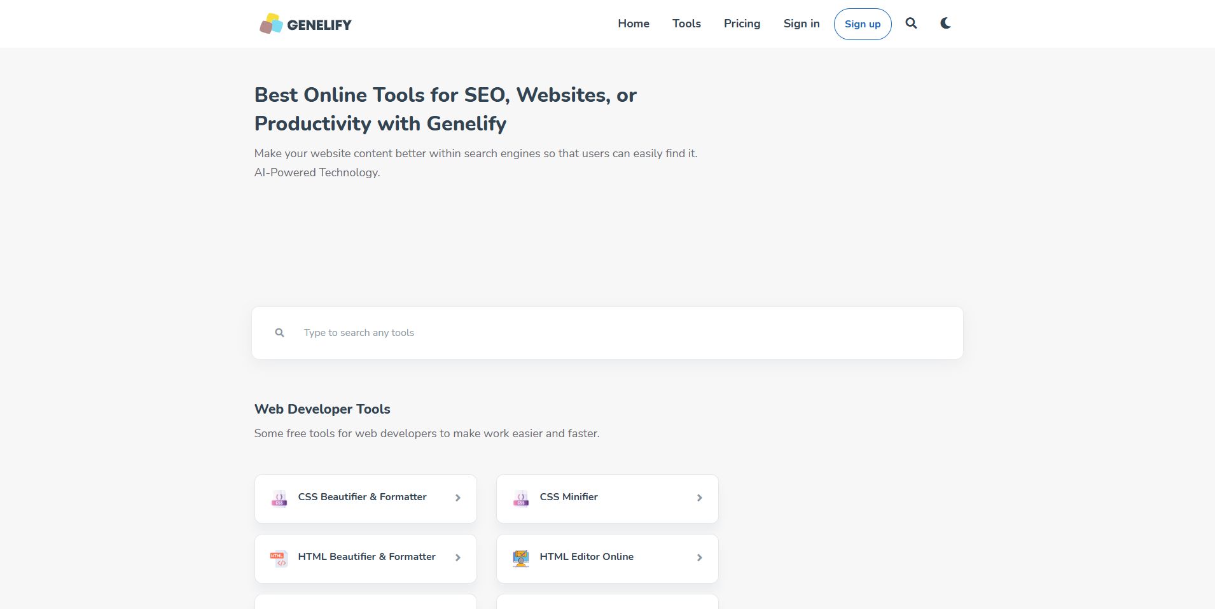1215x609 pixels.
Task: Click the CSS Minifier tool icon
Action: 520,498
